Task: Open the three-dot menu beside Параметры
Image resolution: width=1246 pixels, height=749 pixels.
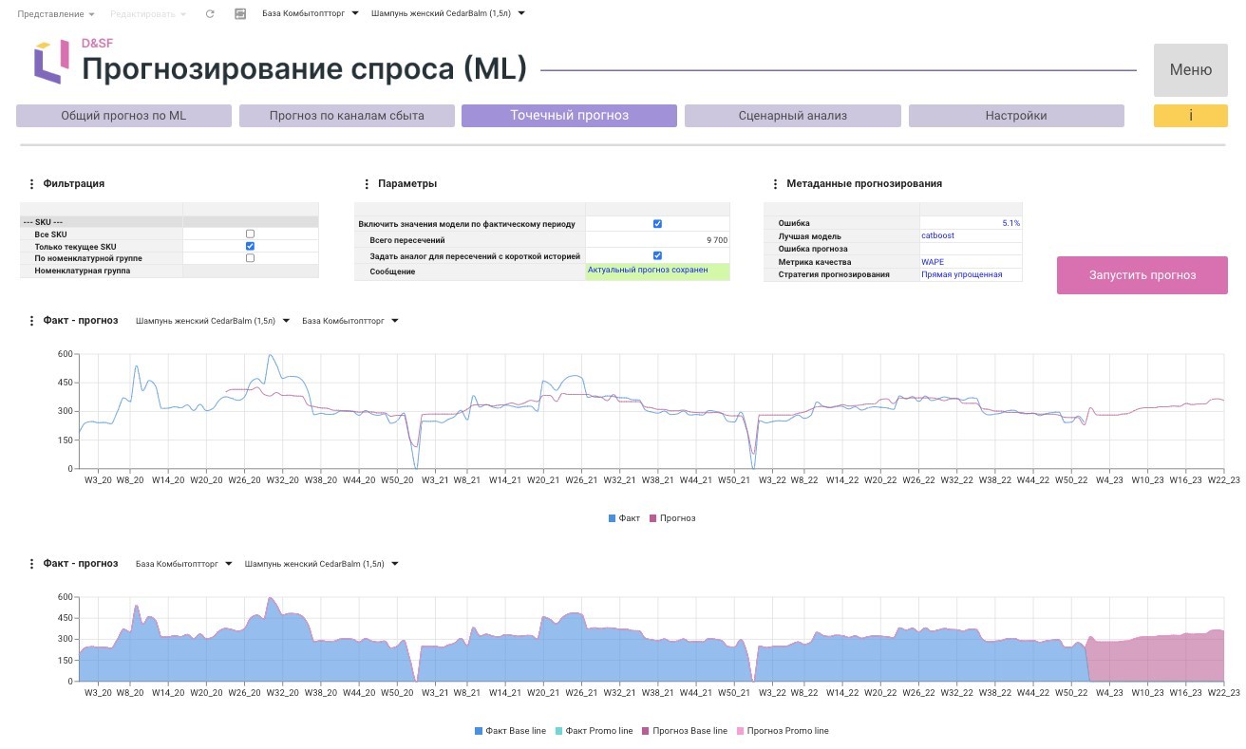Action: [366, 184]
